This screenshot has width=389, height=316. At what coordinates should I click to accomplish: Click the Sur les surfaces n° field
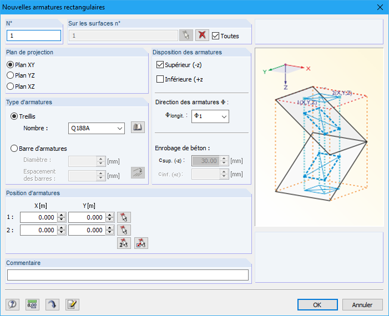123,35
